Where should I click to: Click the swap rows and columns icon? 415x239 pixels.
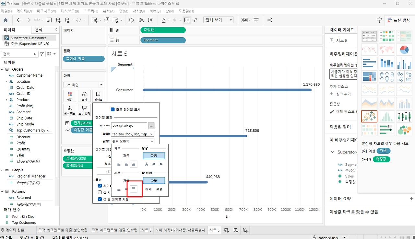coord(131,20)
